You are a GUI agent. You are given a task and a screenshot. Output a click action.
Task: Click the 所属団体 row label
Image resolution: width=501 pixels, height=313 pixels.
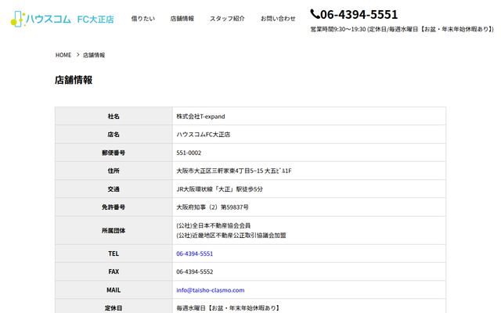[114, 231]
